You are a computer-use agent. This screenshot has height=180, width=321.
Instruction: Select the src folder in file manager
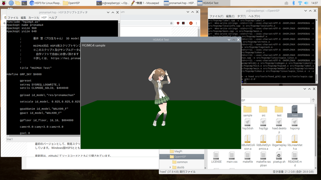[x=263, y=111]
